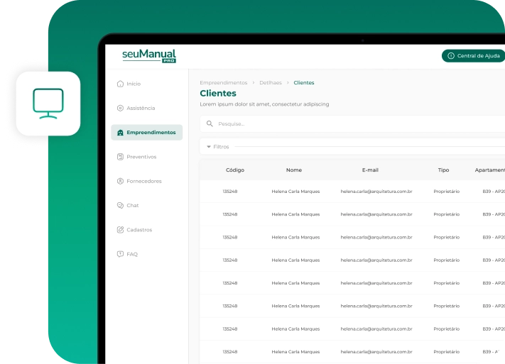Go to Empreendimentos breadcrumb link
The height and width of the screenshot is (364, 505).
[x=224, y=83]
